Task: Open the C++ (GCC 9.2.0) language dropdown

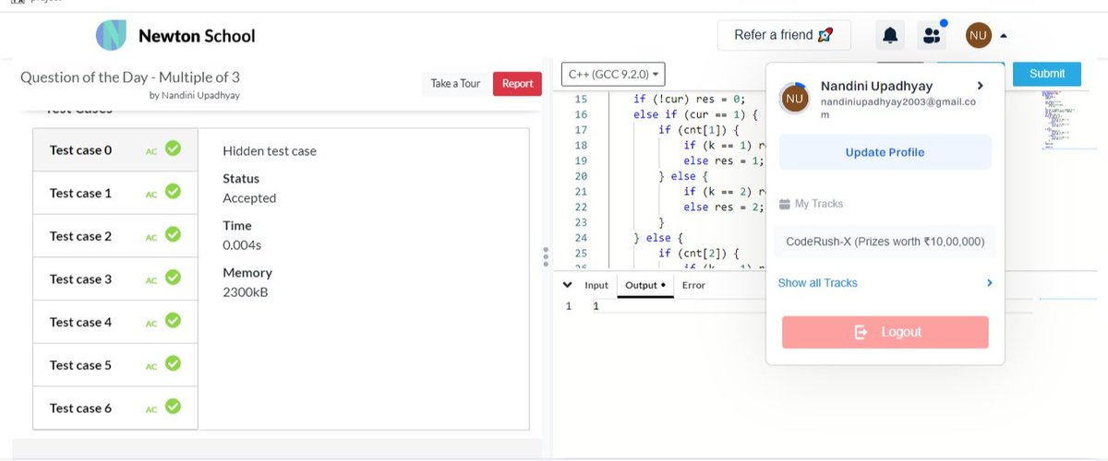Action: pyautogui.click(x=613, y=74)
